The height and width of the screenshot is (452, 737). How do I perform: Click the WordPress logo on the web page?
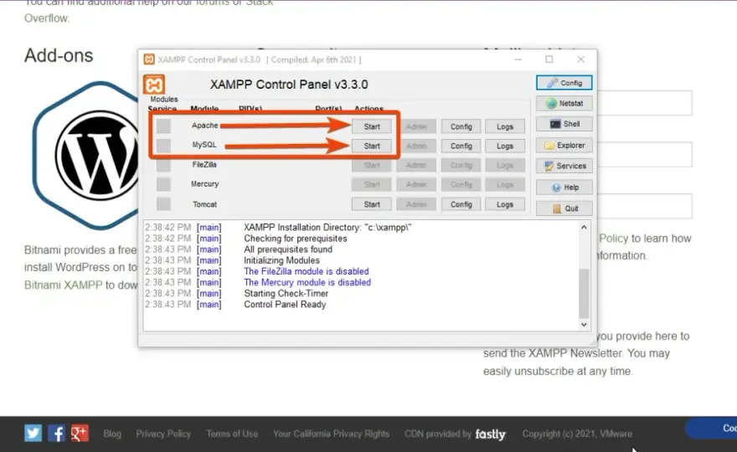[x=96, y=155]
